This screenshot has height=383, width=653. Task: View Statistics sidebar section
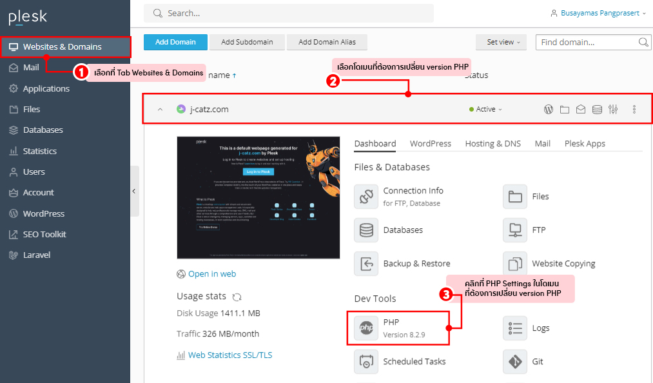33,151
